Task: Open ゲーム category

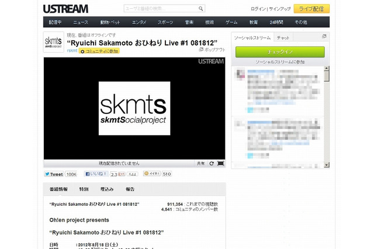Action: click(231, 22)
